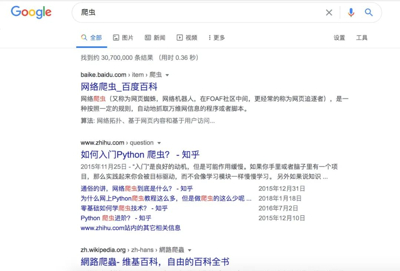Open the dropdown beside zh.wikipedia.org breadcrumb
This screenshot has width=400, height=271.
click(x=190, y=250)
